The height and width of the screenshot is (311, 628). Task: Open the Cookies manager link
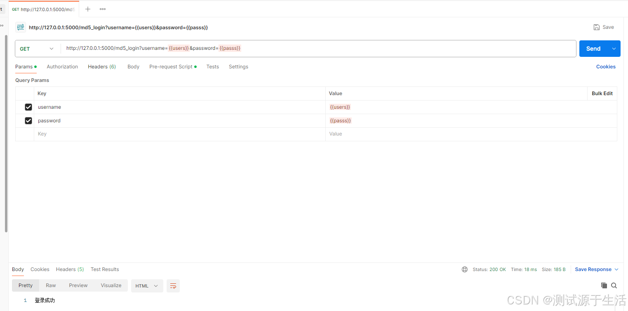605,66
